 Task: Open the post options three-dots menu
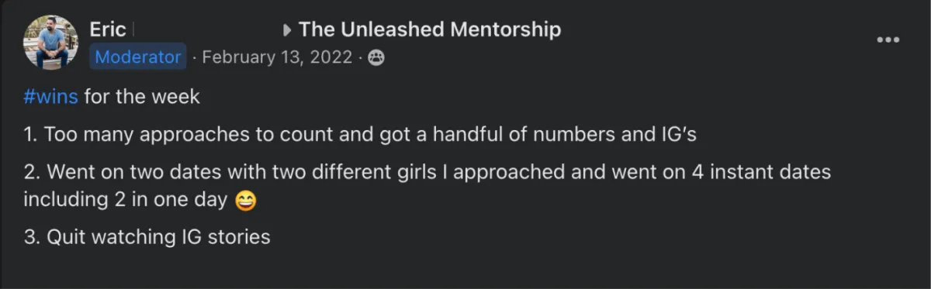[x=888, y=40]
